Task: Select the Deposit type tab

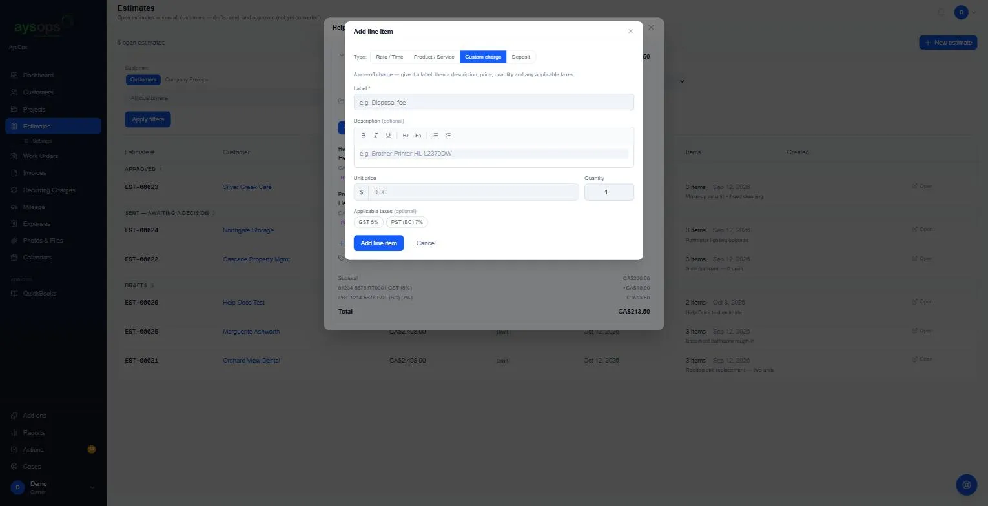Action: [x=521, y=57]
